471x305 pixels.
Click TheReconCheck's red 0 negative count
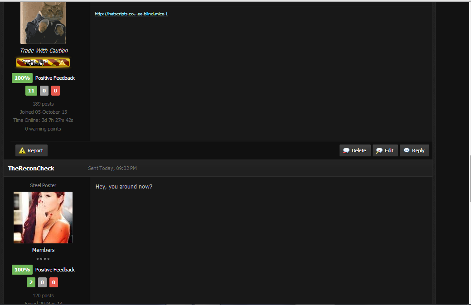click(x=53, y=282)
